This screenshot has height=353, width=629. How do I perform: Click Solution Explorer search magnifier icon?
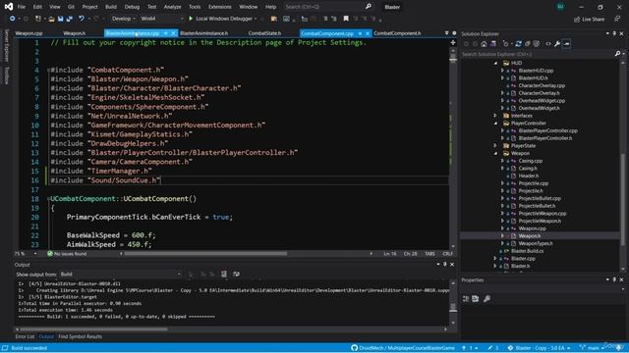click(617, 54)
